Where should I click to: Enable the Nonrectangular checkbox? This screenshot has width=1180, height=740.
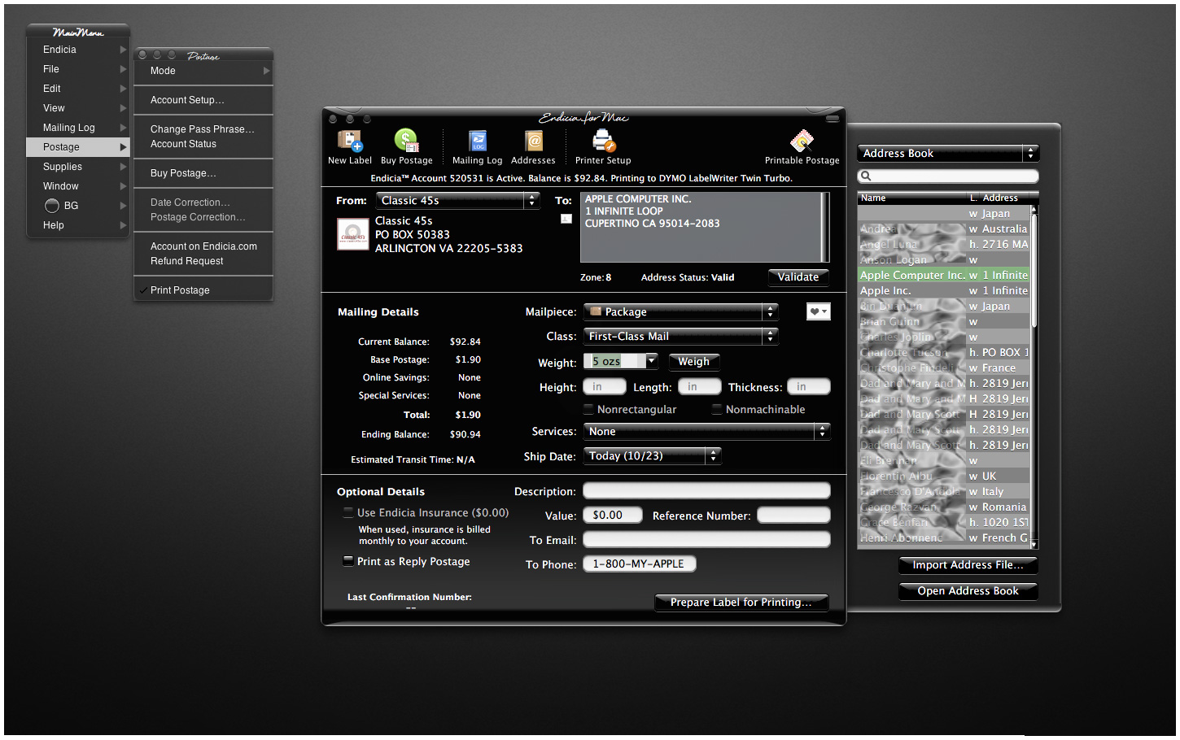click(x=588, y=409)
